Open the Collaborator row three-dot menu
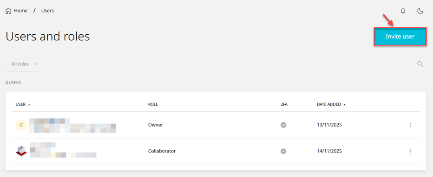Image resolution: width=433 pixels, height=177 pixels. [x=410, y=151]
